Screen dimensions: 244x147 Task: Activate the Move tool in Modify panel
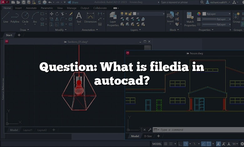(x=52, y=14)
